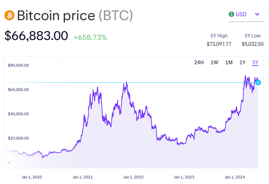Click the green dollar sign currency icon
The image size is (269, 184).
[231, 14]
